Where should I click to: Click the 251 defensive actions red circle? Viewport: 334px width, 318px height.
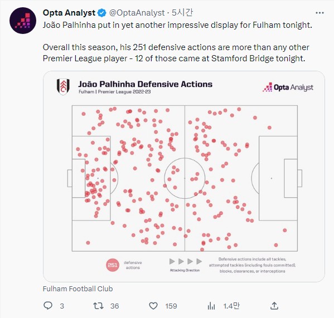point(113,265)
